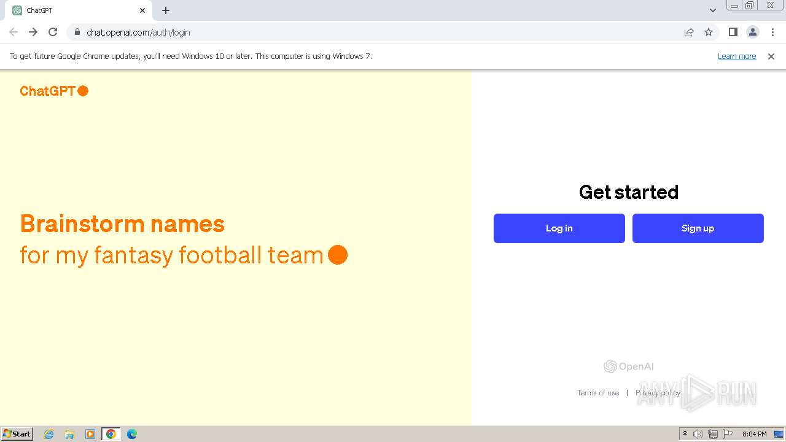Click the network tray icon
Screen dimensions: 786x442
(713, 434)
